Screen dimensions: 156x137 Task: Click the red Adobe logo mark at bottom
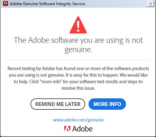pyautogui.click(x=67, y=129)
